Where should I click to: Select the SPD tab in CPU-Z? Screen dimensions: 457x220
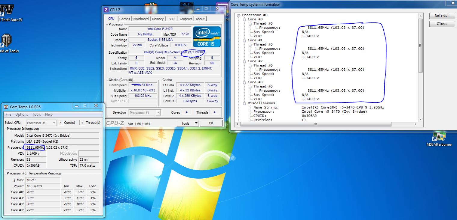171,19
